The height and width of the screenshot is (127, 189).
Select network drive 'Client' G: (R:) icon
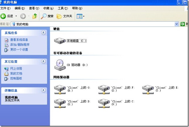pos(60,89)
